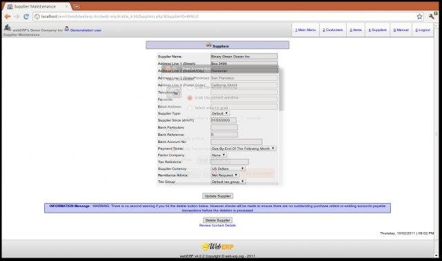Click the Email Address field

pos(244,106)
